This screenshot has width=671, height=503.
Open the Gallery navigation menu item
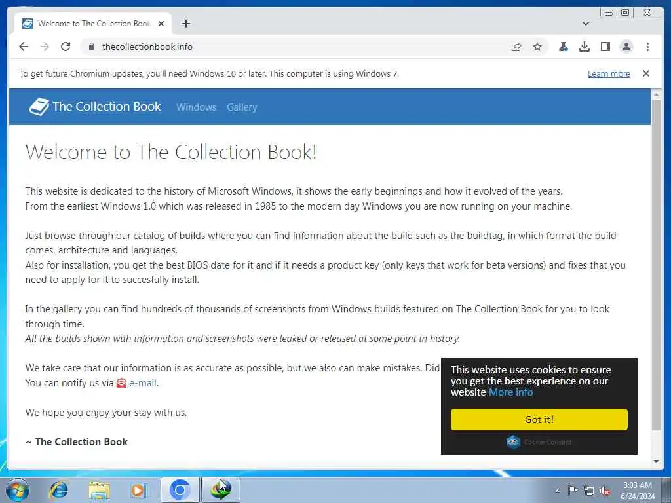coord(242,107)
